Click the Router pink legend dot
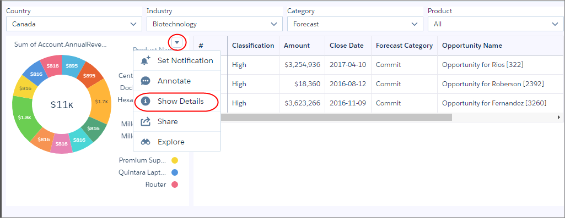The width and height of the screenshot is (565, 218). pyautogui.click(x=175, y=185)
